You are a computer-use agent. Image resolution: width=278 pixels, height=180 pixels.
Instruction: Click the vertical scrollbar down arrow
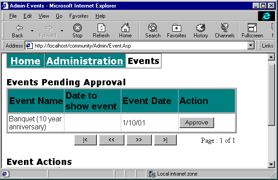click(272, 164)
